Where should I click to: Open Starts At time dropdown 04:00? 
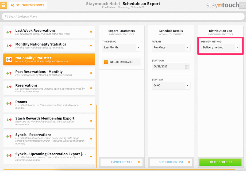coord(171,85)
